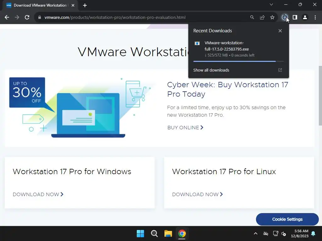Click the VMware installer file icon
This screenshot has height=241, width=322.
(197, 43)
